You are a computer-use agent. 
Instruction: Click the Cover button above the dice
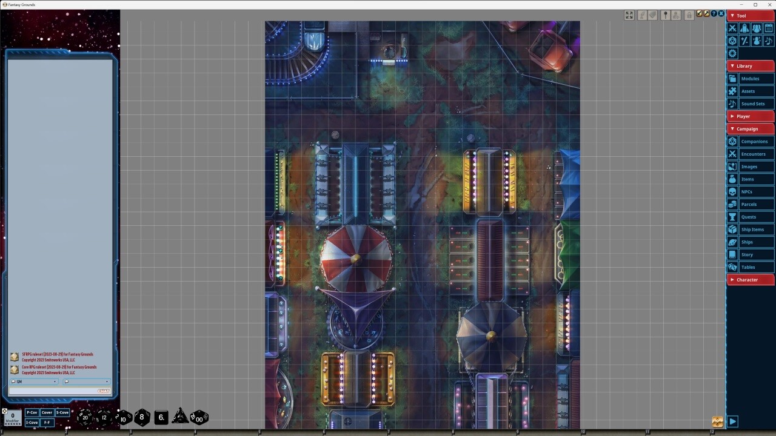coord(47,412)
